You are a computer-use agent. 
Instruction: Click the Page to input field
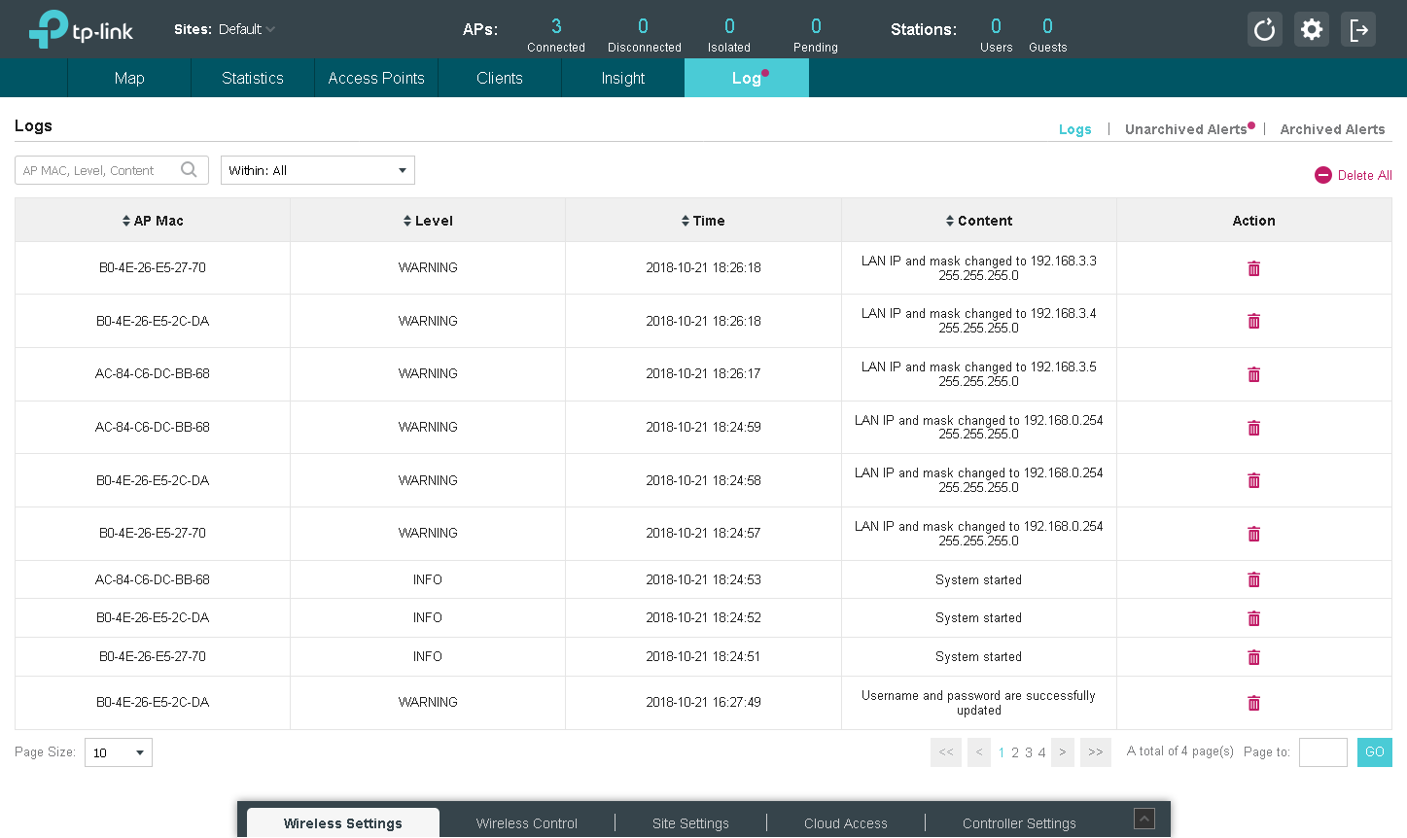click(x=1323, y=752)
